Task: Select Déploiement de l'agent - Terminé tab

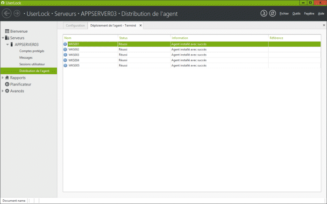Action: click(x=113, y=25)
